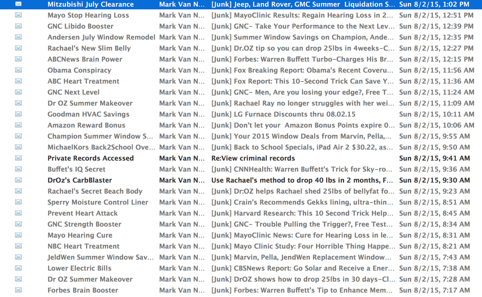Click the mail icon beside Buffet's IQ Secret

pos(18,169)
